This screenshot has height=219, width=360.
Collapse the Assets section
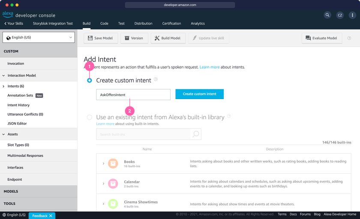[x=3, y=134]
